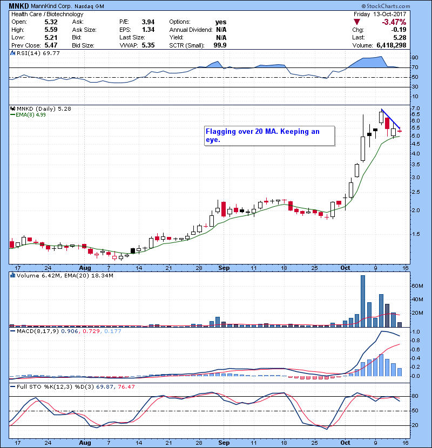Click the MNKD (Daily) 5.28 chart label
Image resolution: width=432 pixels, height=448 pixels.
(44, 108)
